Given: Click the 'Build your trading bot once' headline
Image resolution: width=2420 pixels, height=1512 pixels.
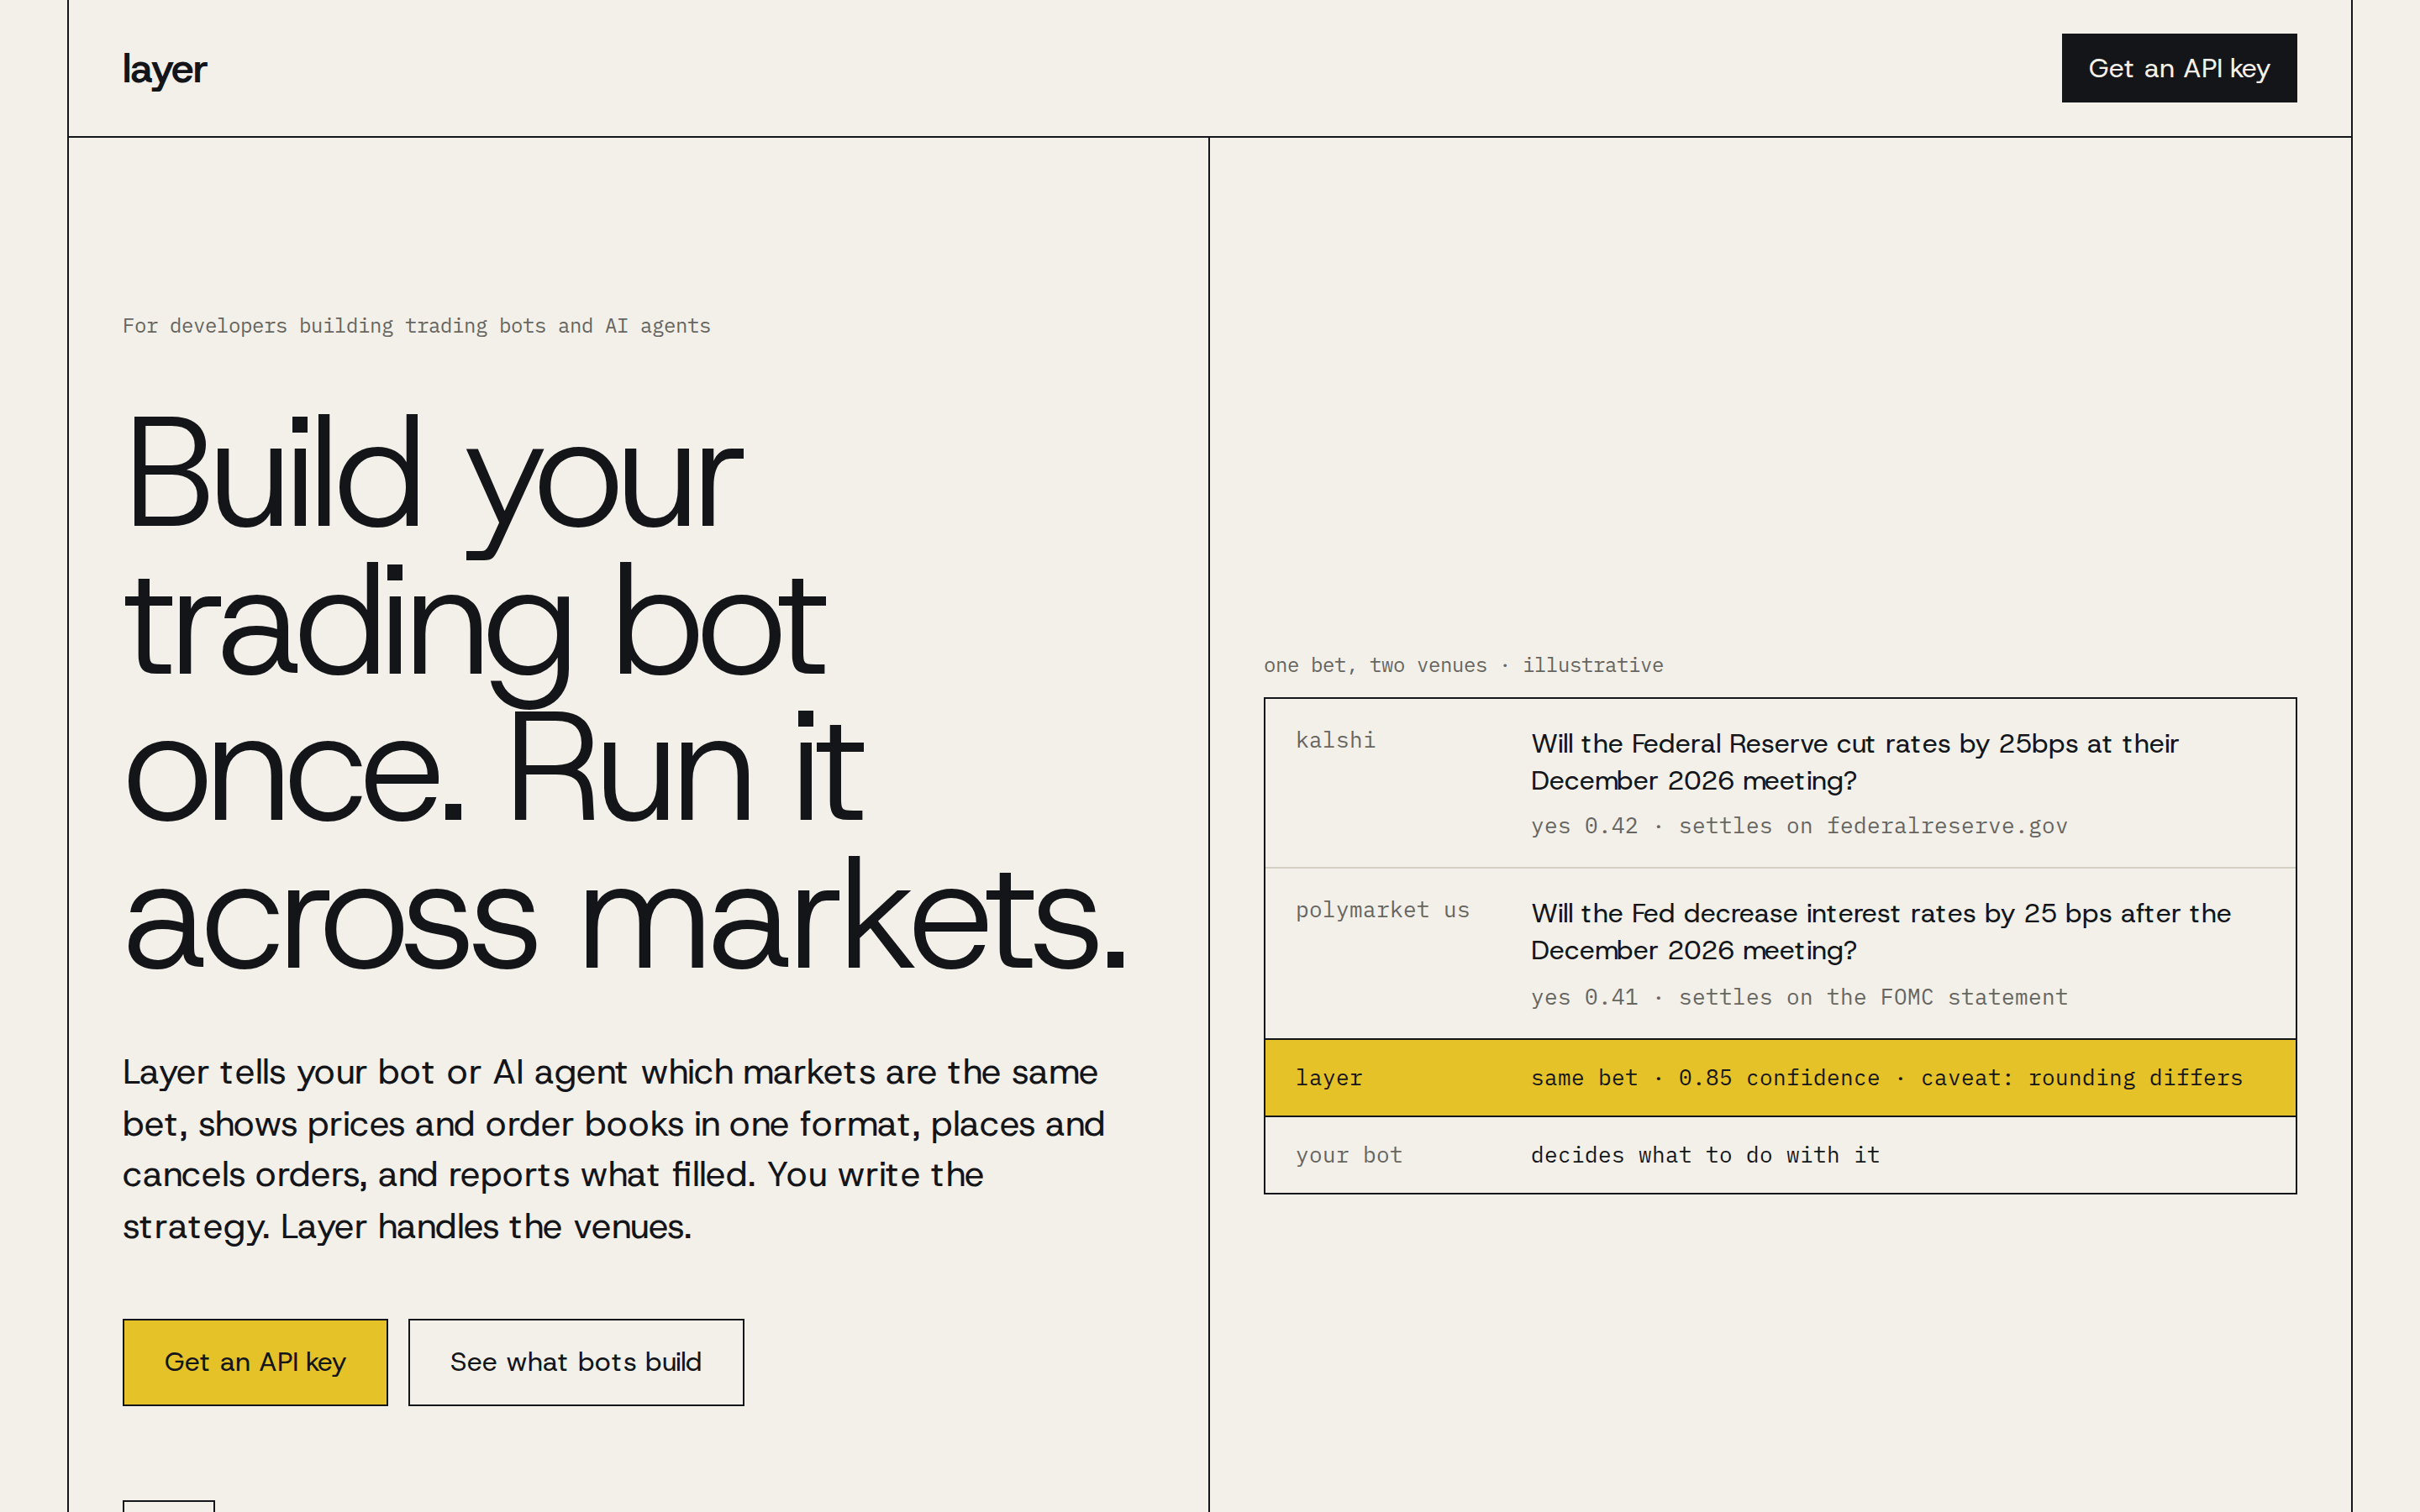Looking at the screenshot, I should tap(625, 692).
